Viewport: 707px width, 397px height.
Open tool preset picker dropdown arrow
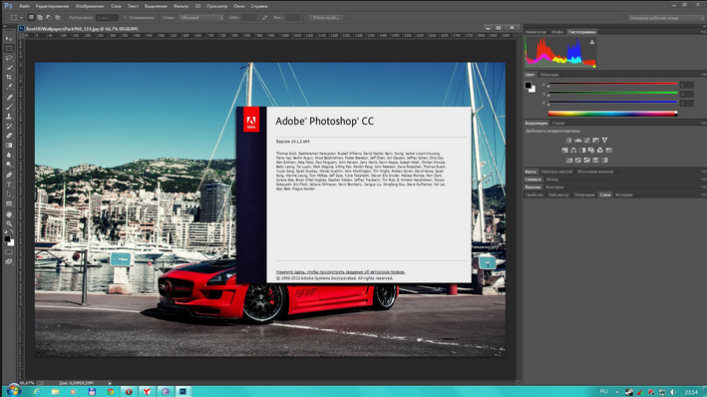pyautogui.click(x=21, y=18)
